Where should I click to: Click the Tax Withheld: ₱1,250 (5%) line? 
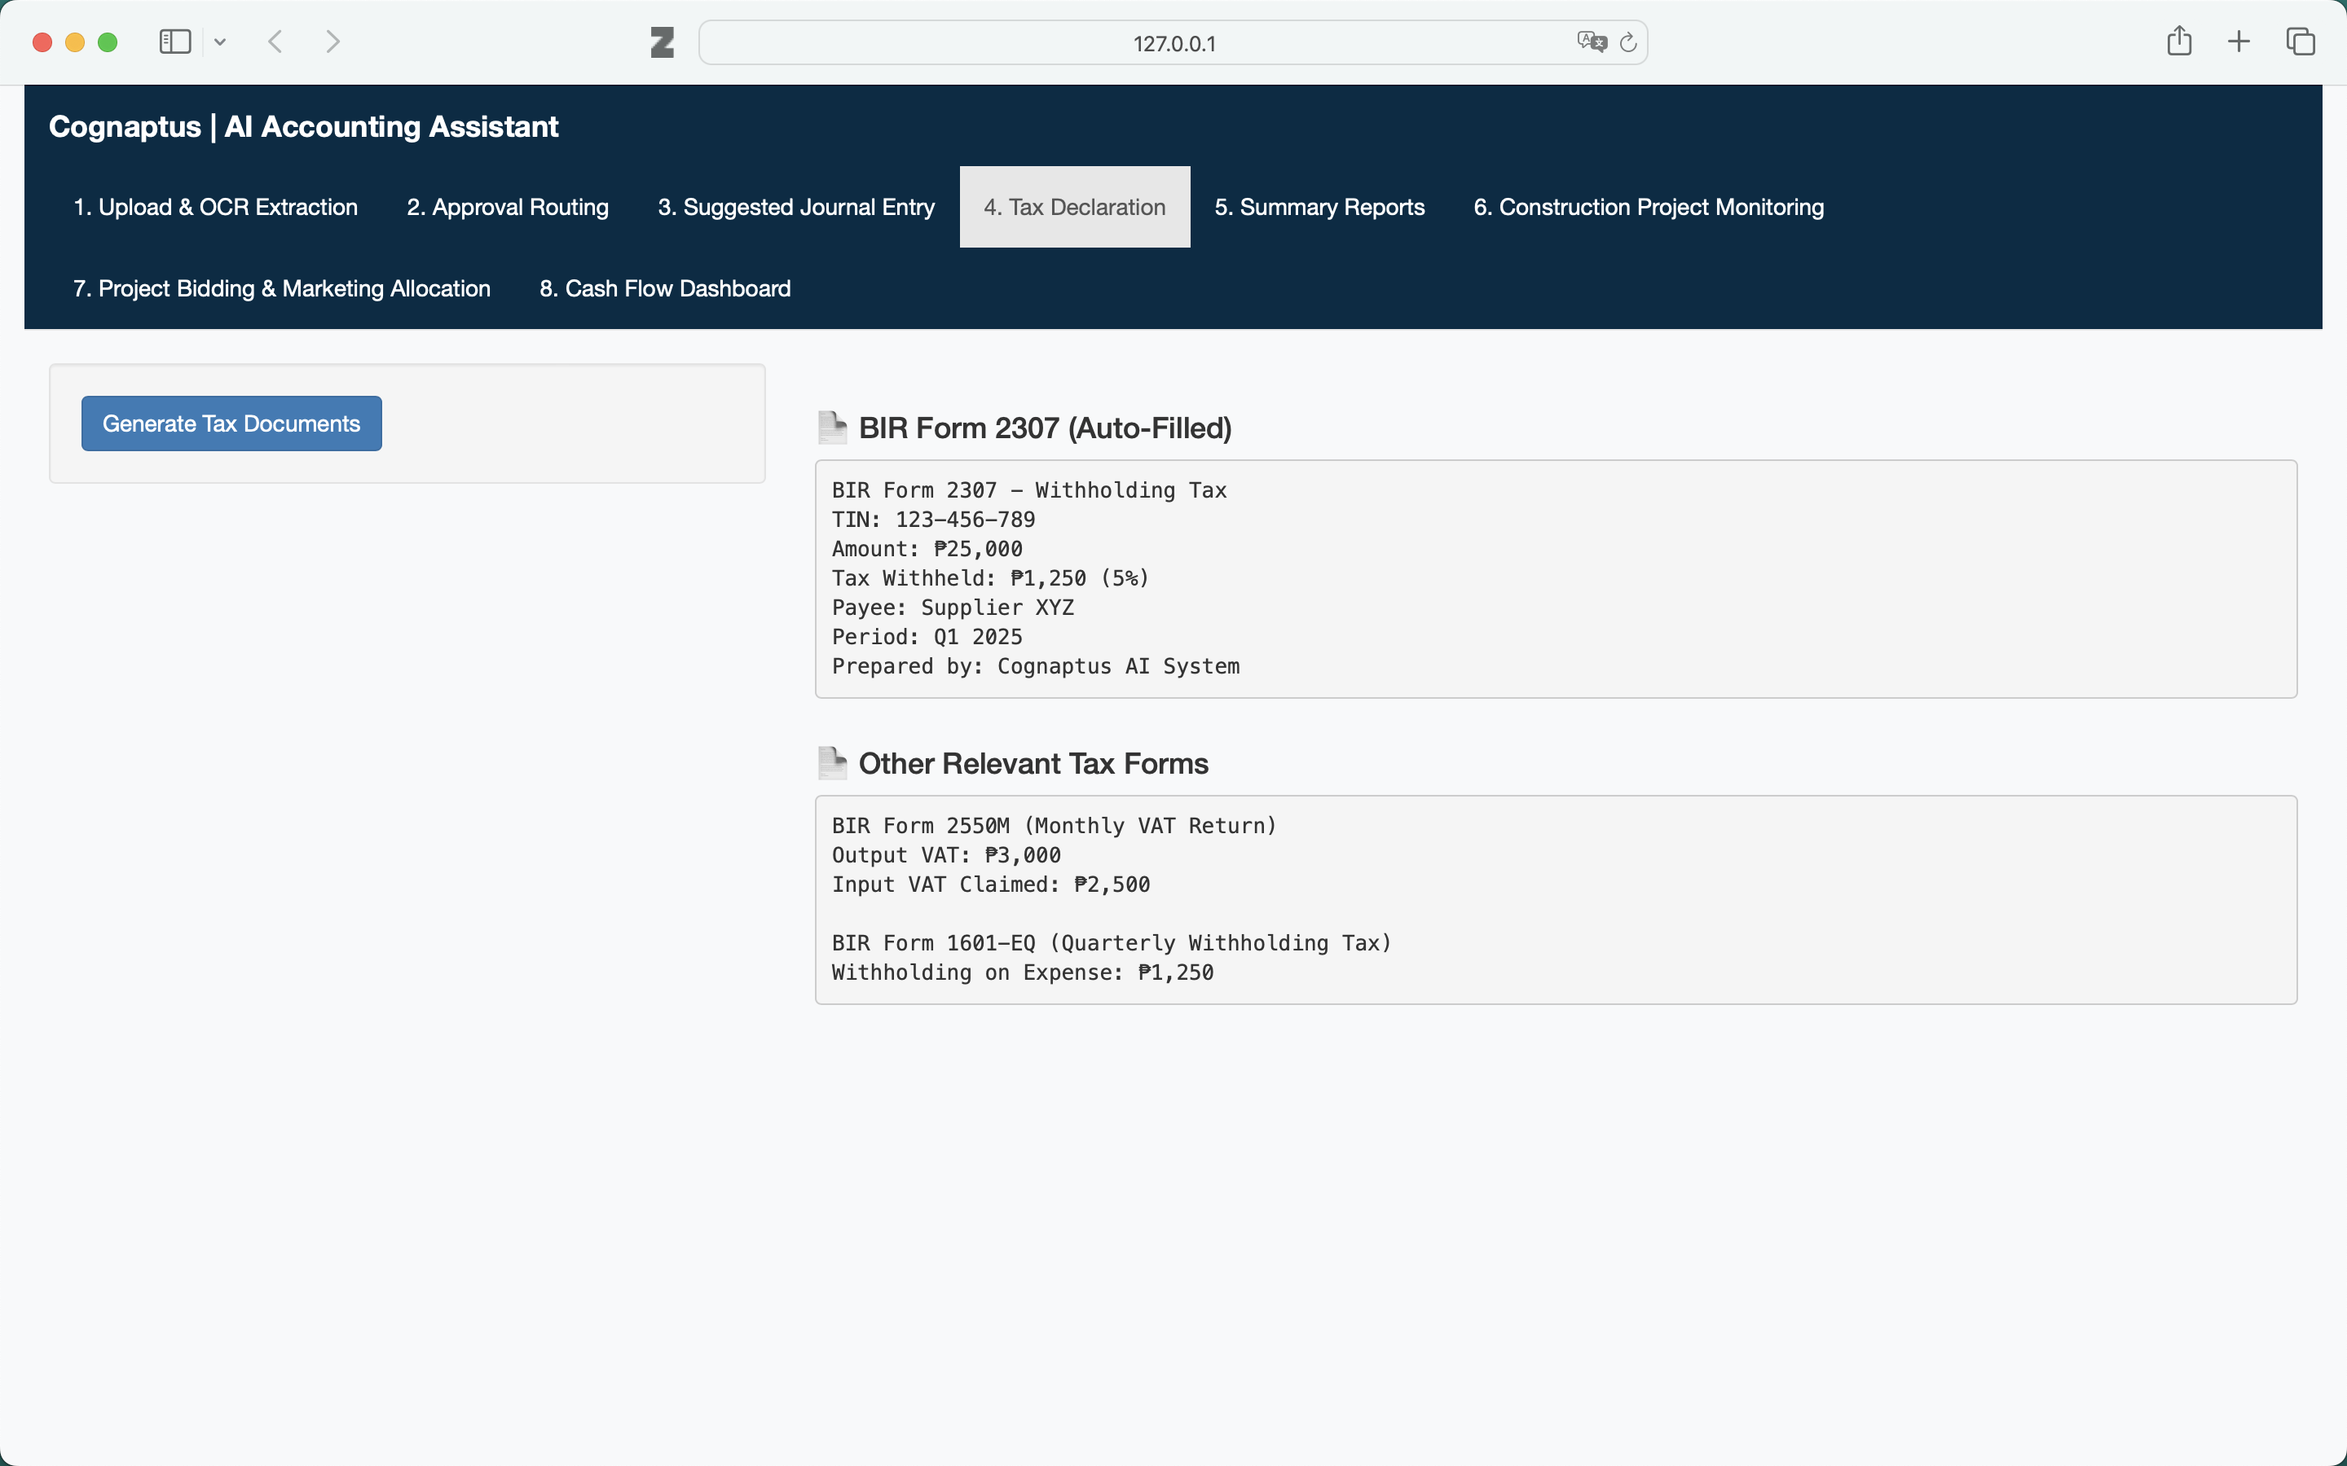pyautogui.click(x=990, y=578)
